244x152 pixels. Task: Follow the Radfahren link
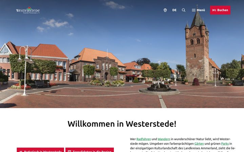[x=144, y=139]
